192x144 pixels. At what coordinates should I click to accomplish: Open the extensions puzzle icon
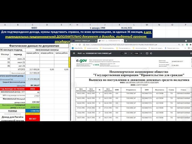(190, 45)
